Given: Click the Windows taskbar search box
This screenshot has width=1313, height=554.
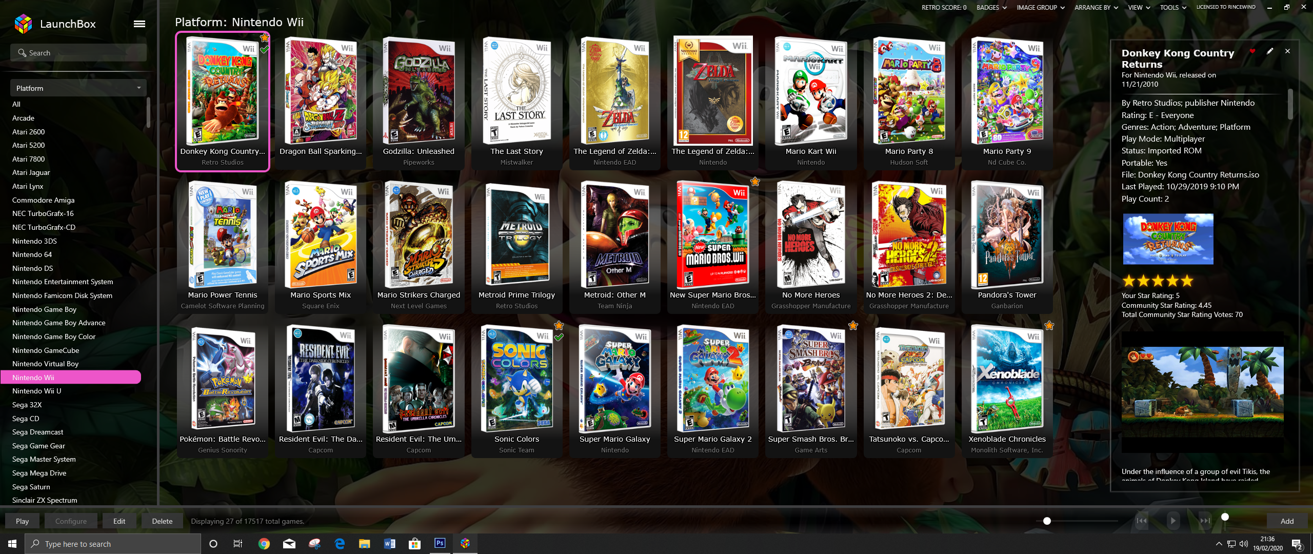Looking at the screenshot, I should pyautogui.click(x=113, y=544).
